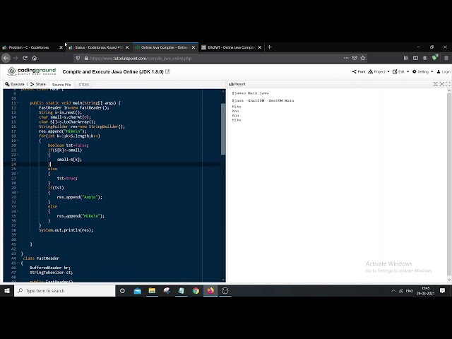Screen dimensions: 452x339
Task: Click the Share button above the code
Action: (x=38, y=84)
